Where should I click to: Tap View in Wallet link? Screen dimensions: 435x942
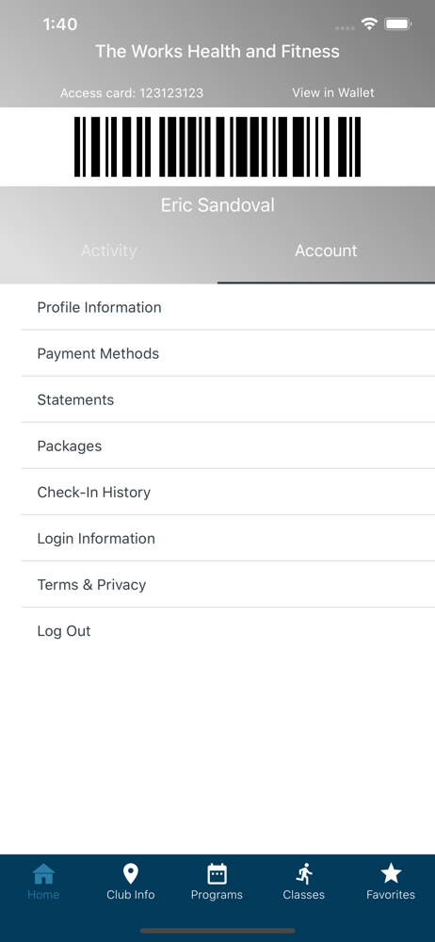[333, 92]
